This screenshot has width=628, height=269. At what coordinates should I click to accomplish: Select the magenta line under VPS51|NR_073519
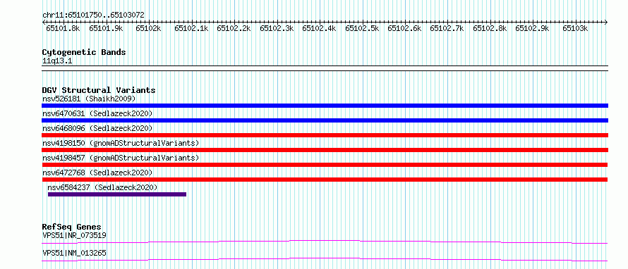click(325, 242)
